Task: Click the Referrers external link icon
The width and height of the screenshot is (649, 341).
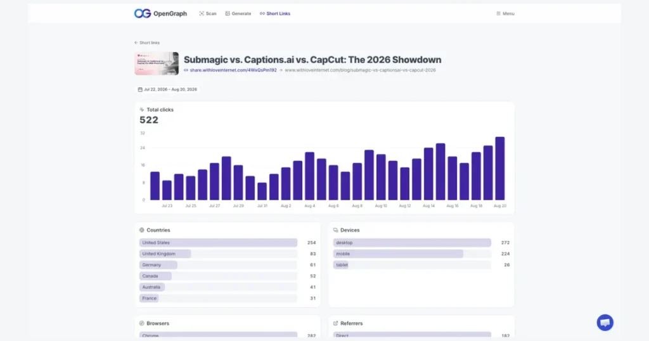Action: pyautogui.click(x=336, y=323)
